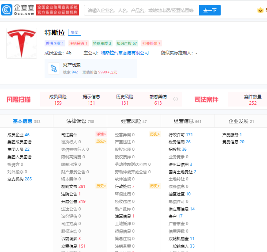Open 法院公告 1 record
The image size is (267, 252).
(x=71, y=194)
